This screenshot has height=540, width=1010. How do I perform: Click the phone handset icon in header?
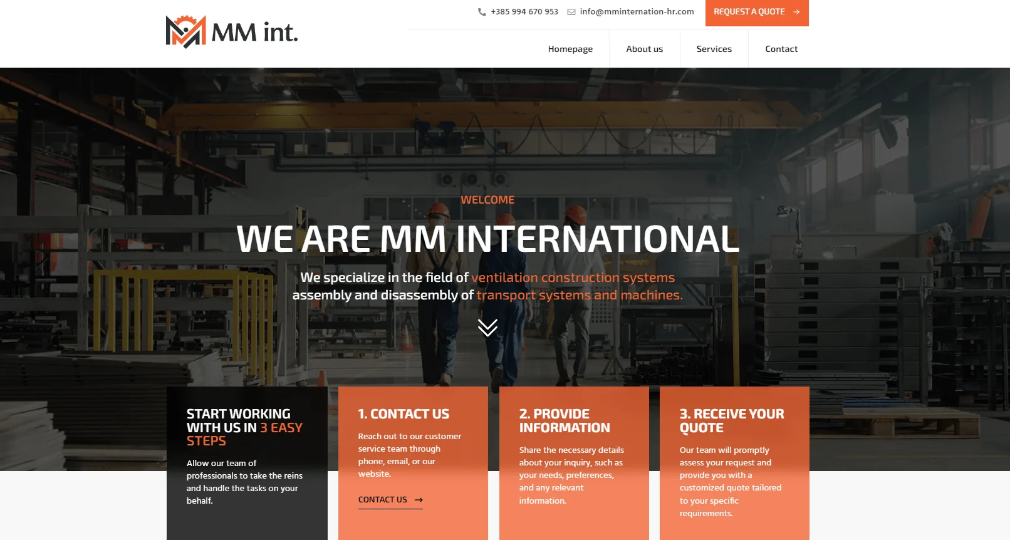(x=482, y=12)
